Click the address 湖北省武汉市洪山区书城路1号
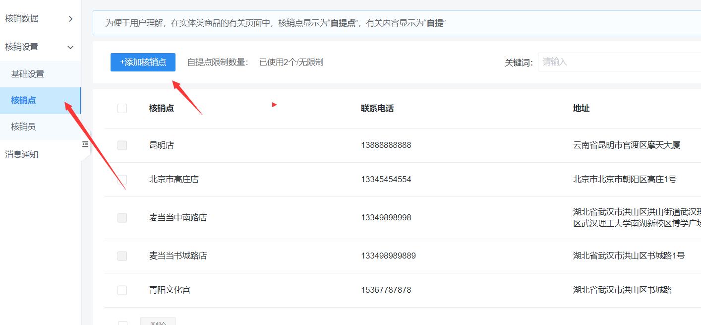 [629, 256]
